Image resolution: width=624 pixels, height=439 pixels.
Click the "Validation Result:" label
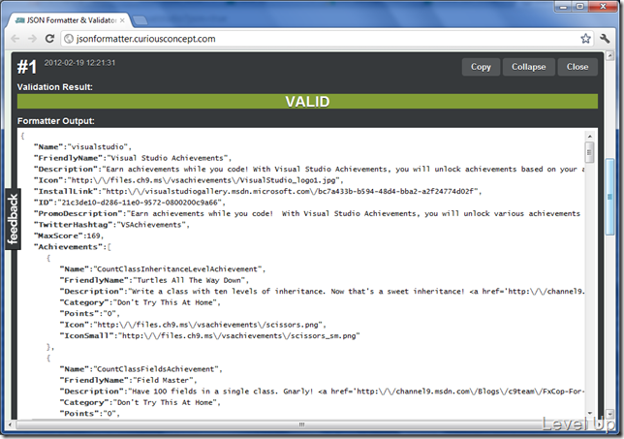tap(55, 87)
